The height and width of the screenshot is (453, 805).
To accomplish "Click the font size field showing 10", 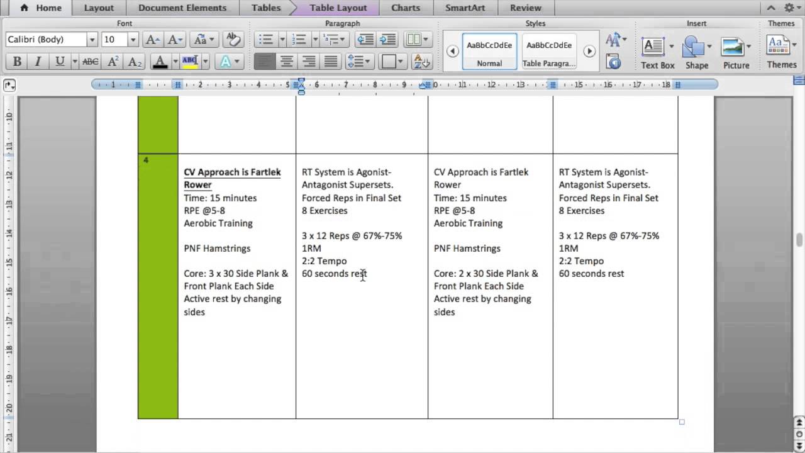I will [x=114, y=40].
